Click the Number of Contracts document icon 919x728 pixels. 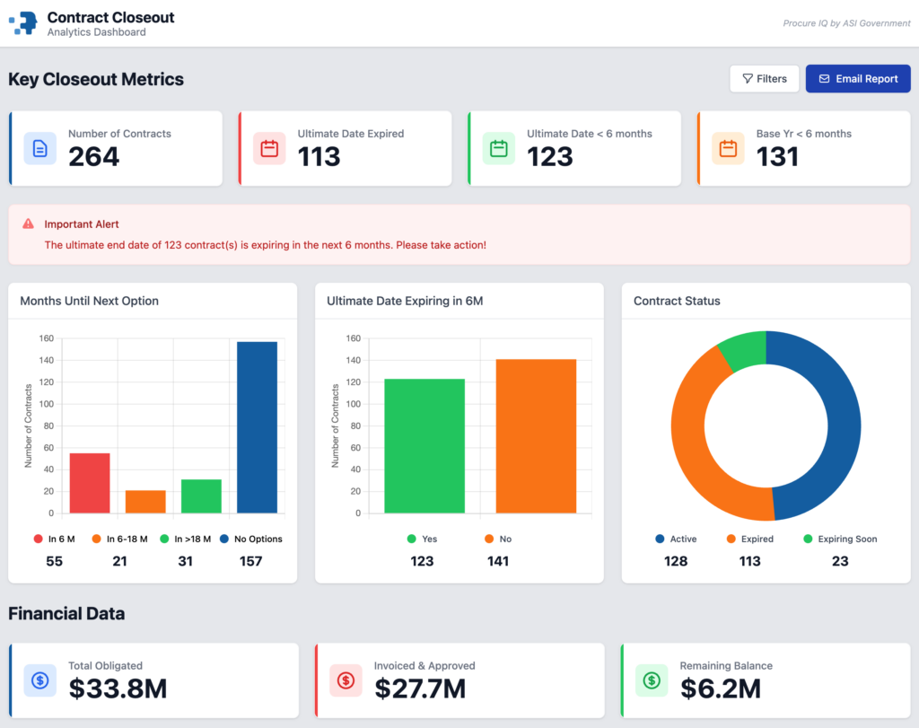pos(39,148)
